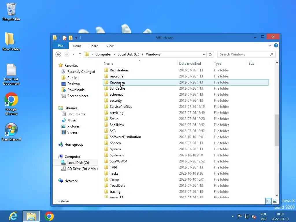Image resolution: width=296 pixels, height=222 pixels.
Task: Click the Properties quick access toolbar icon
Action: [x=64, y=38]
